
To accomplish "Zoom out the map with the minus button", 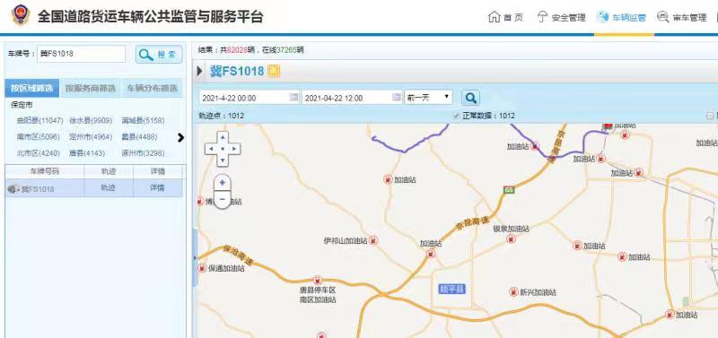I will 223,199.
